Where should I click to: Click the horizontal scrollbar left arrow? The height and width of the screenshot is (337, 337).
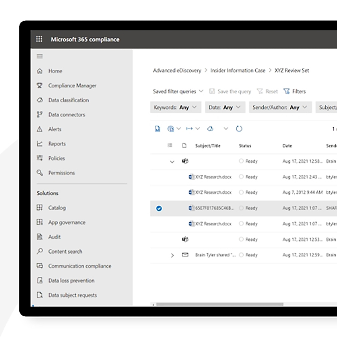[153, 304]
